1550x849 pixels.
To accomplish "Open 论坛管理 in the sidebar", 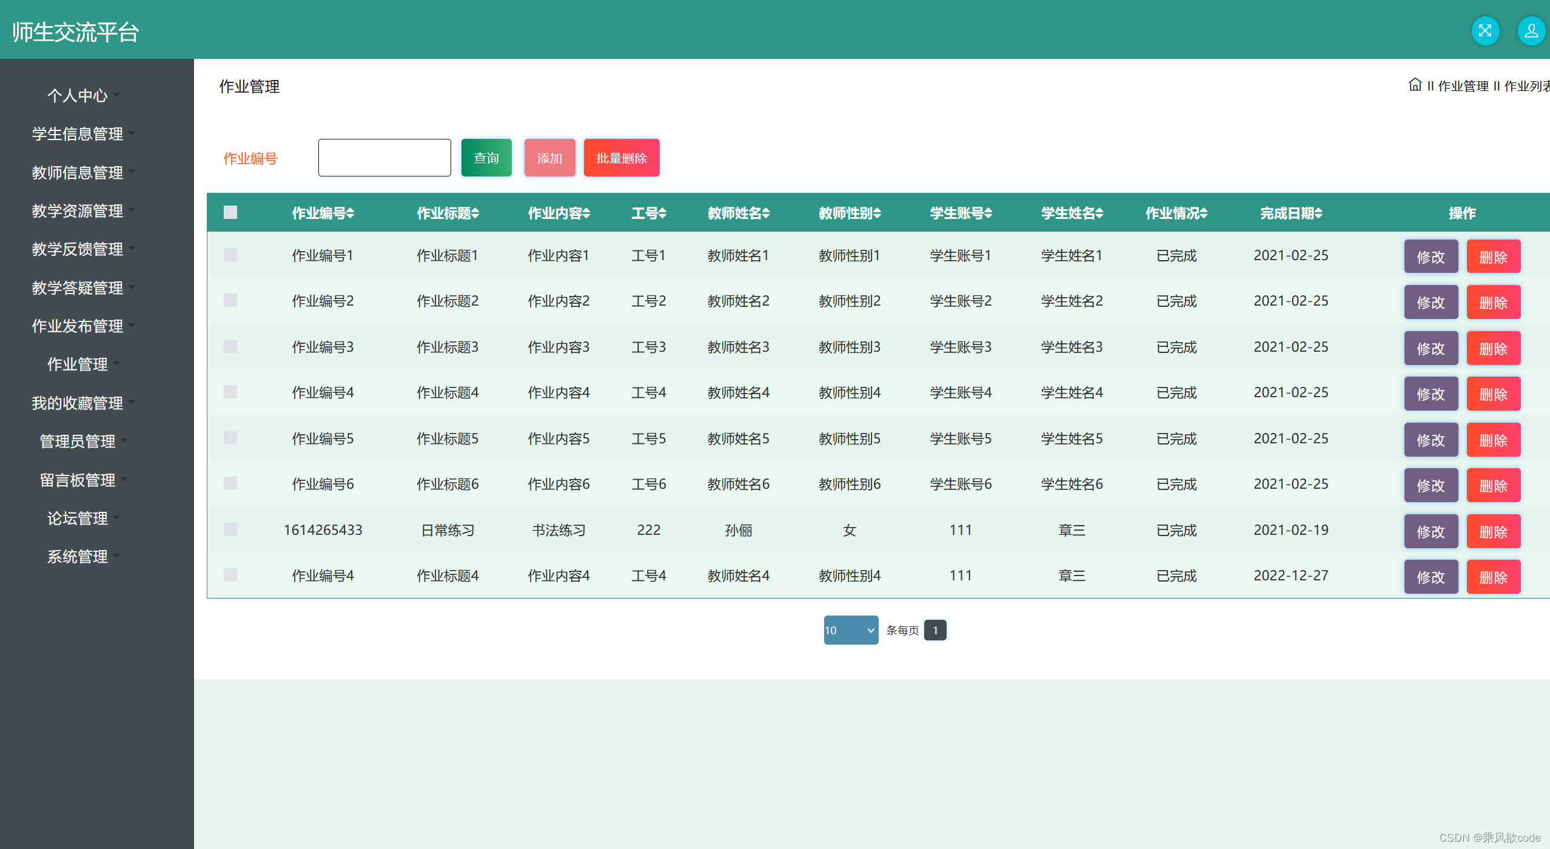I will 78,518.
